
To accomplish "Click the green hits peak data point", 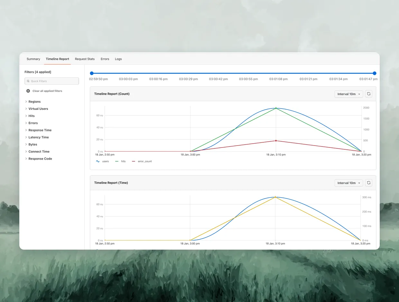I will [276, 108].
